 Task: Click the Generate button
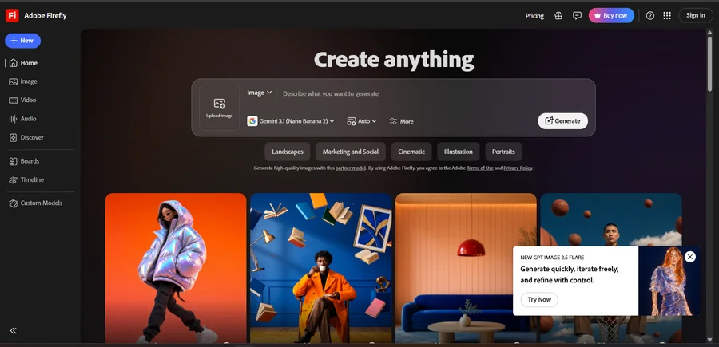pyautogui.click(x=562, y=121)
